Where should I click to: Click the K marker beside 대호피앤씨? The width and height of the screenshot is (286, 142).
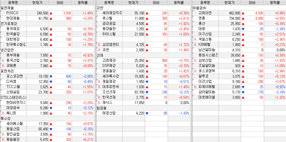[x=99, y=87]
